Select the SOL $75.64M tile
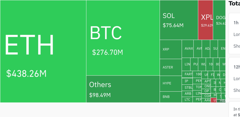 pos(179,20)
